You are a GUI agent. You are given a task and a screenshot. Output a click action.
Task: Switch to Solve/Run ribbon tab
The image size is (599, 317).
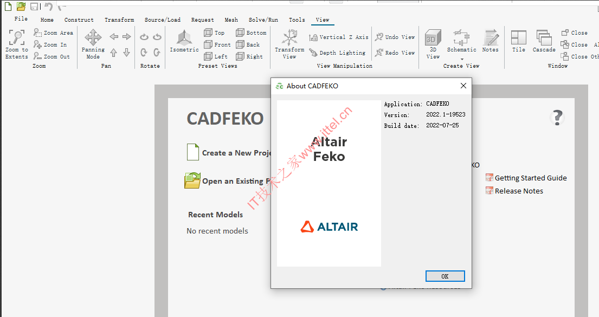tap(263, 20)
